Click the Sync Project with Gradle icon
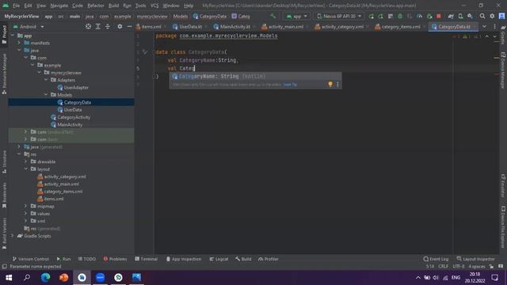The width and height of the screenshot is (507, 285). click(x=451, y=16)
